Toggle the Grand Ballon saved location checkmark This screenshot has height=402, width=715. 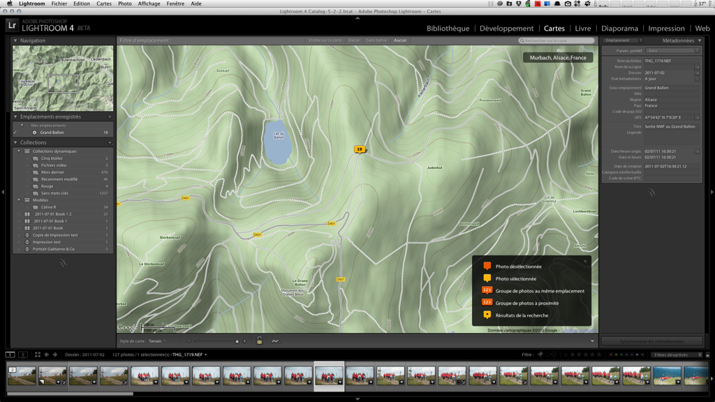pyautogui.click(x=15, y=133)
